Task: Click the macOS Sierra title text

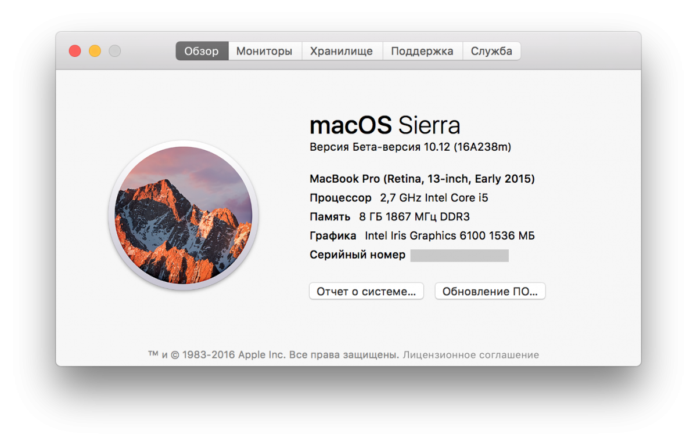Action: [385, 125]
